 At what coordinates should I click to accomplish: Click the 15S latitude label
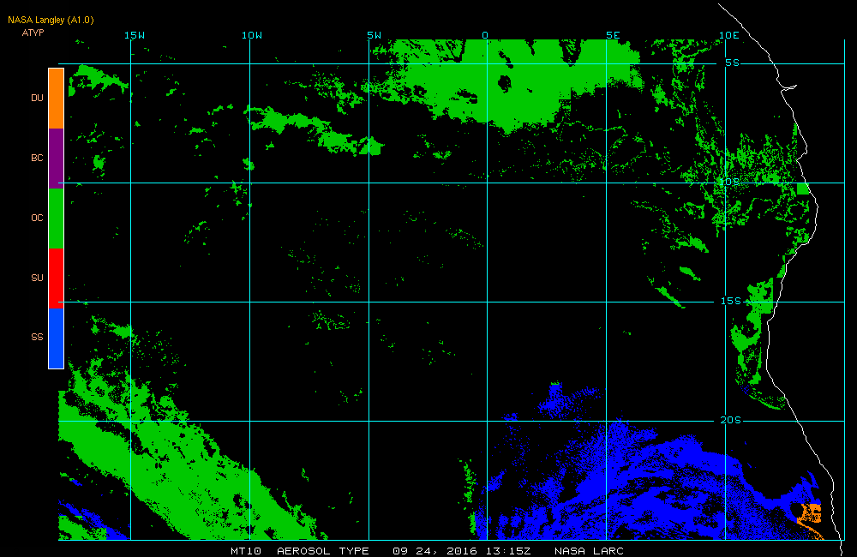click(x=731, y=301)
